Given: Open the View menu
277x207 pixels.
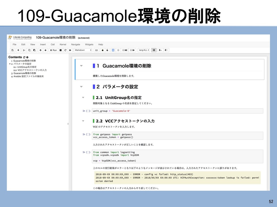Looking at the screenshot, I should click(33, 44).
